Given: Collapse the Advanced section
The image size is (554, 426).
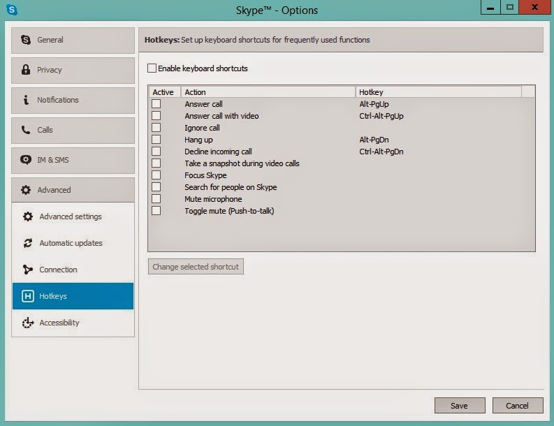Looking at the screenshot, I should [73, 190].
